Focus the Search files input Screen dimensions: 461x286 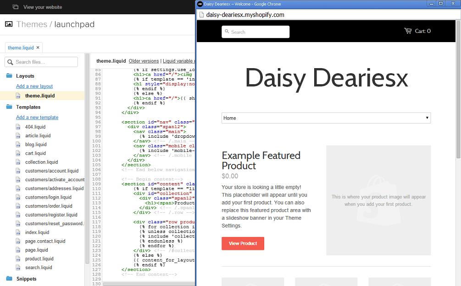(x=41, y=62)
